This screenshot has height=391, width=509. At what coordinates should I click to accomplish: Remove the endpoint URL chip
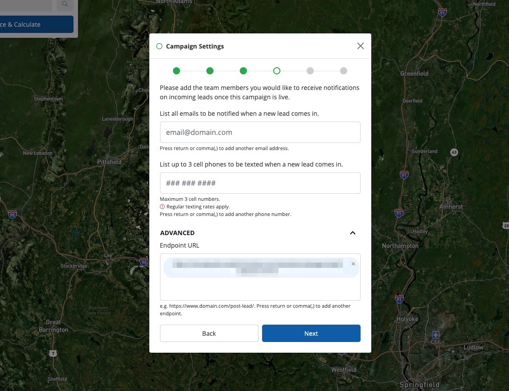353,264
